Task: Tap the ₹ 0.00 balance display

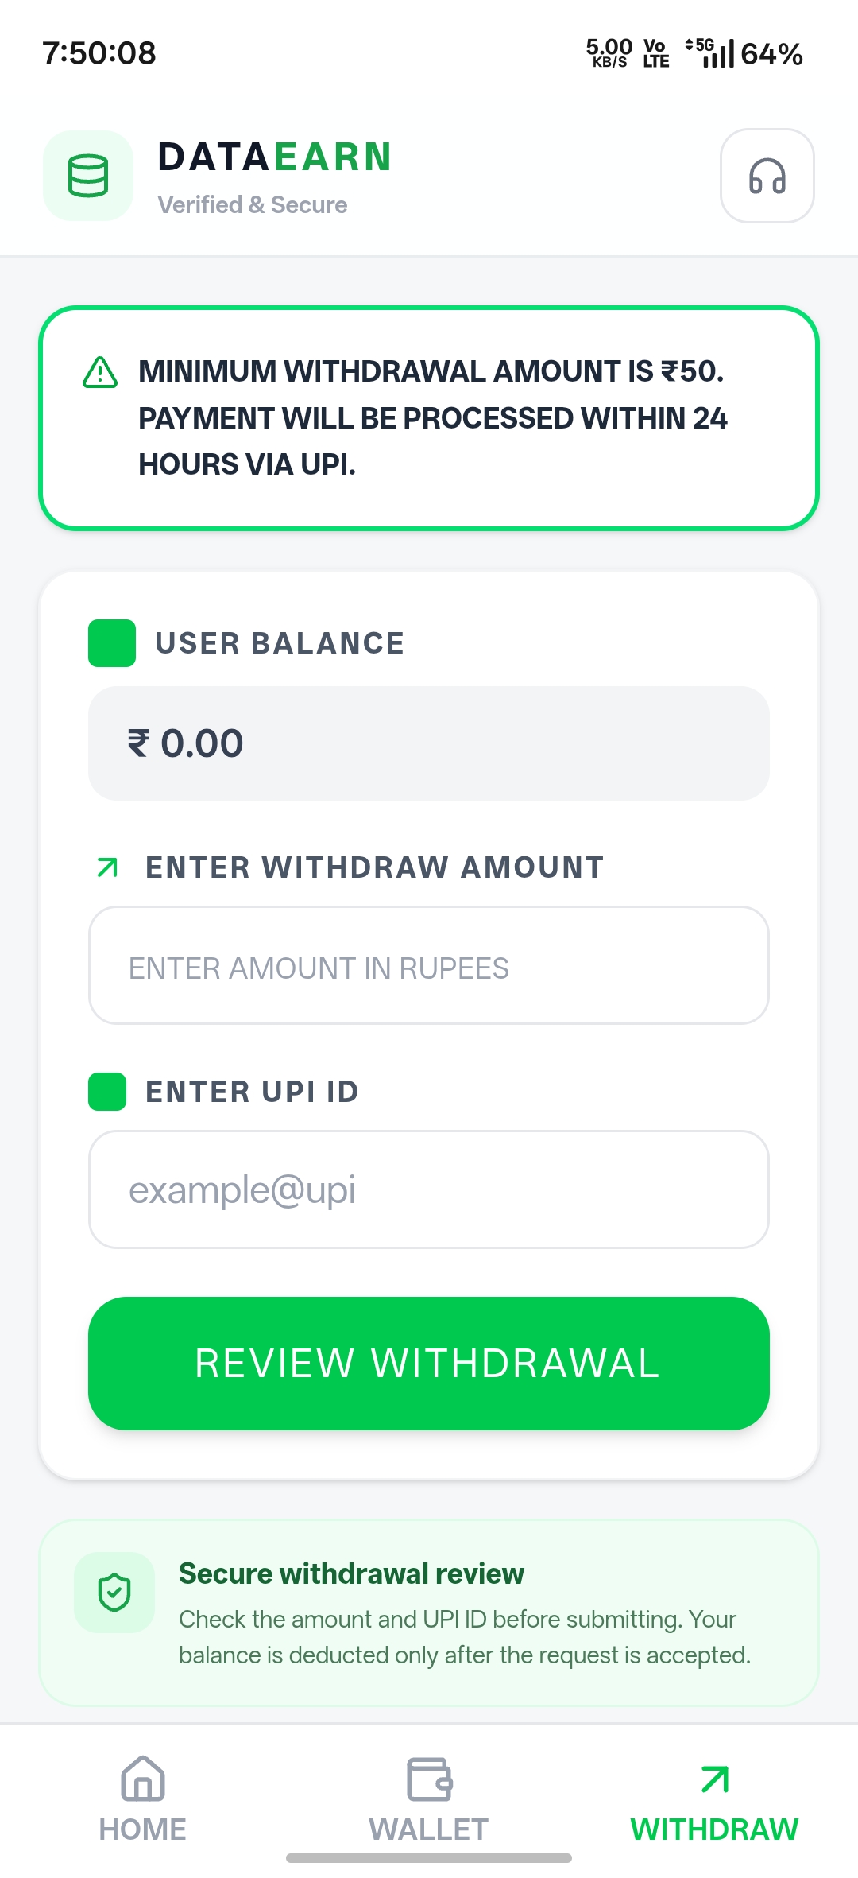Action: tap(429, 743)
